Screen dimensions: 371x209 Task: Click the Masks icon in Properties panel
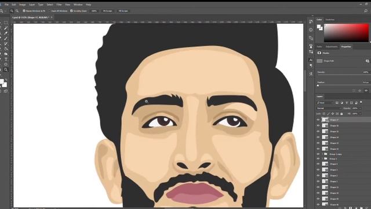[319, 53]
